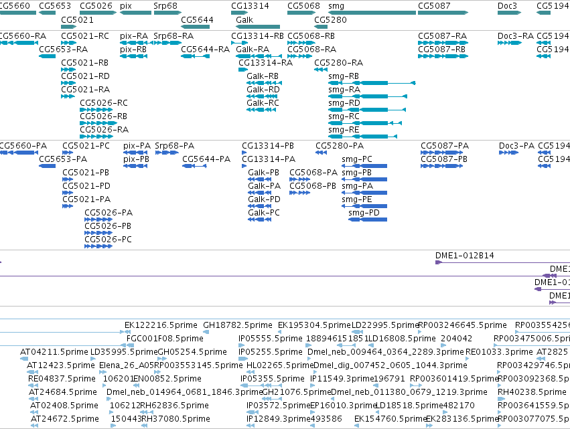The width and height of the screenshot is (570, 429).
Task: Click the smg gene bar
Action: [372, 13]
